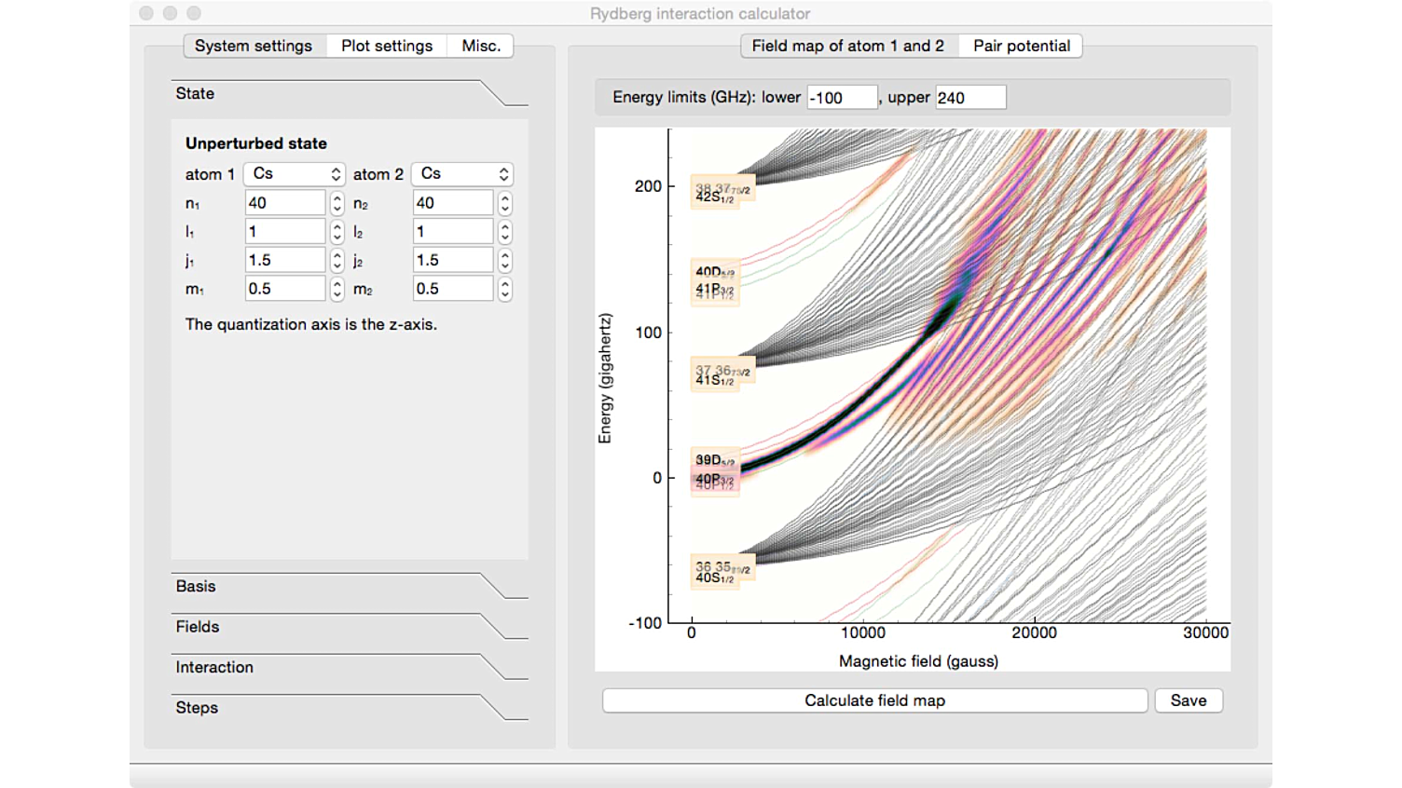The height and width of the screenshot is (788, 1402).
Task: Click the j₂ stepper arrows
Action: (504, 261)
